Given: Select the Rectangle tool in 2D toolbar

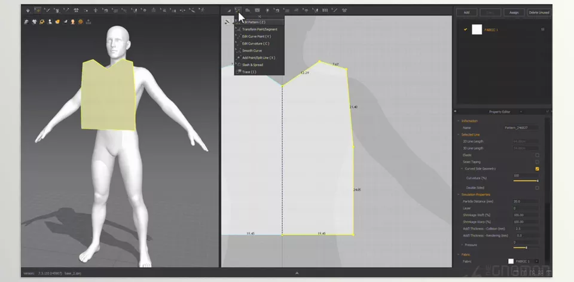Looking at the screenshot, I should (257, 10).
